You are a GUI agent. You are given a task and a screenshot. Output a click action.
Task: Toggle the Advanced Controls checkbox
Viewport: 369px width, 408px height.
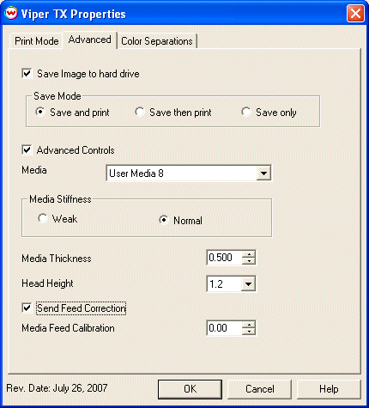[27, 149]
